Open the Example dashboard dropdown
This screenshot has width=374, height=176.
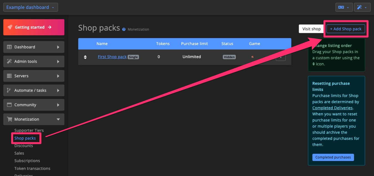pyautogui.click(x=30, y=7)
